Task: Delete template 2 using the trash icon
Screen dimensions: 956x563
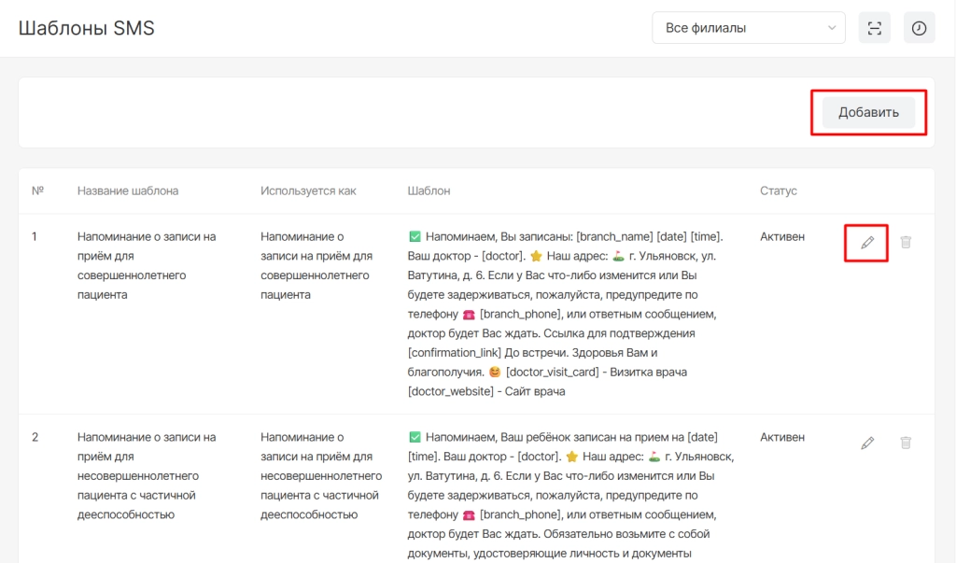Action: pos(906,443)
